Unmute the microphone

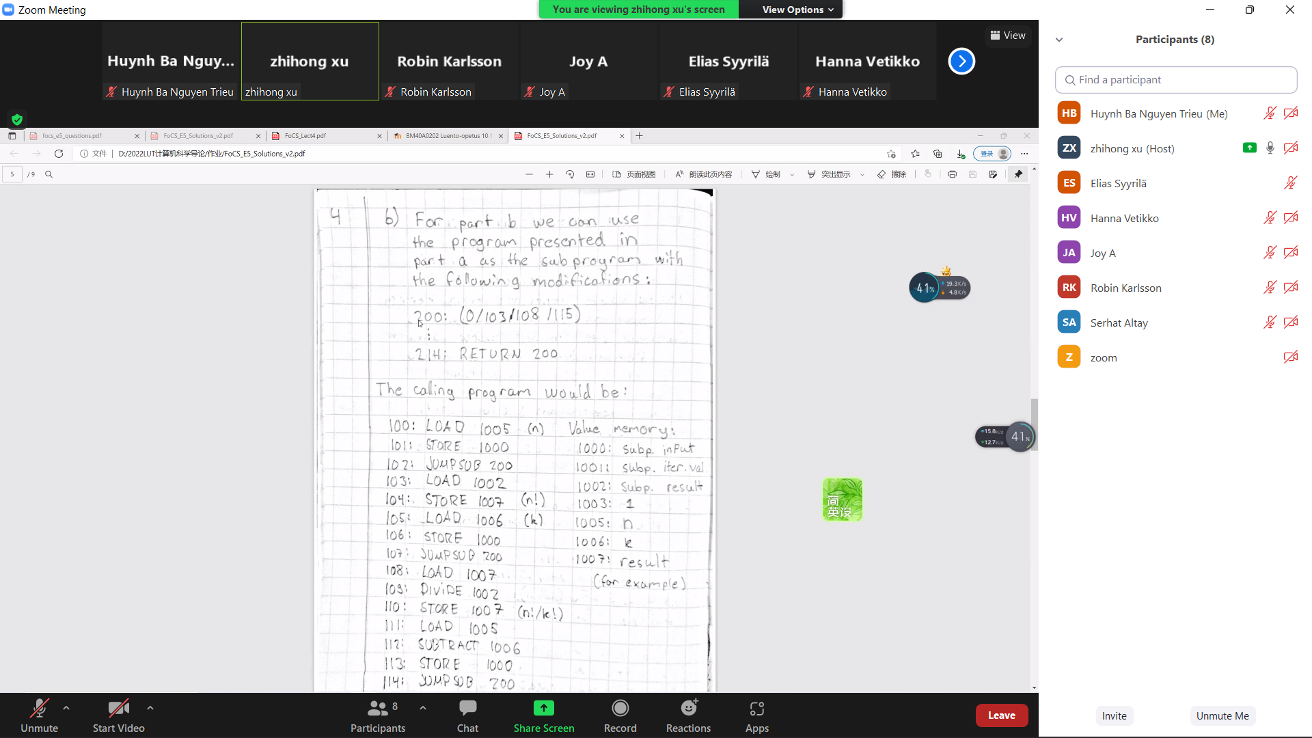39,715
